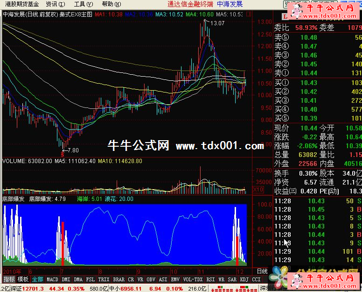This screenshot has height=292, width=362.
Task: Select the 指标 tab
Action: pyautogui.click(x=9, y=279)
